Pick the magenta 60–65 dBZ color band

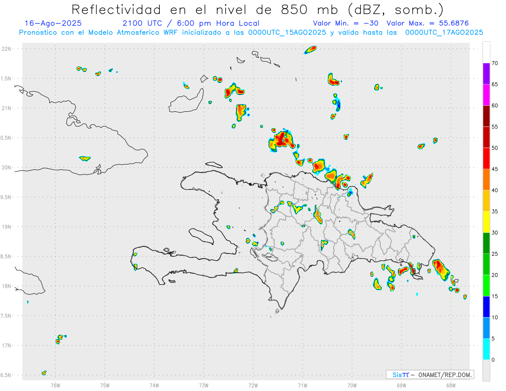[x=486, y=94]
